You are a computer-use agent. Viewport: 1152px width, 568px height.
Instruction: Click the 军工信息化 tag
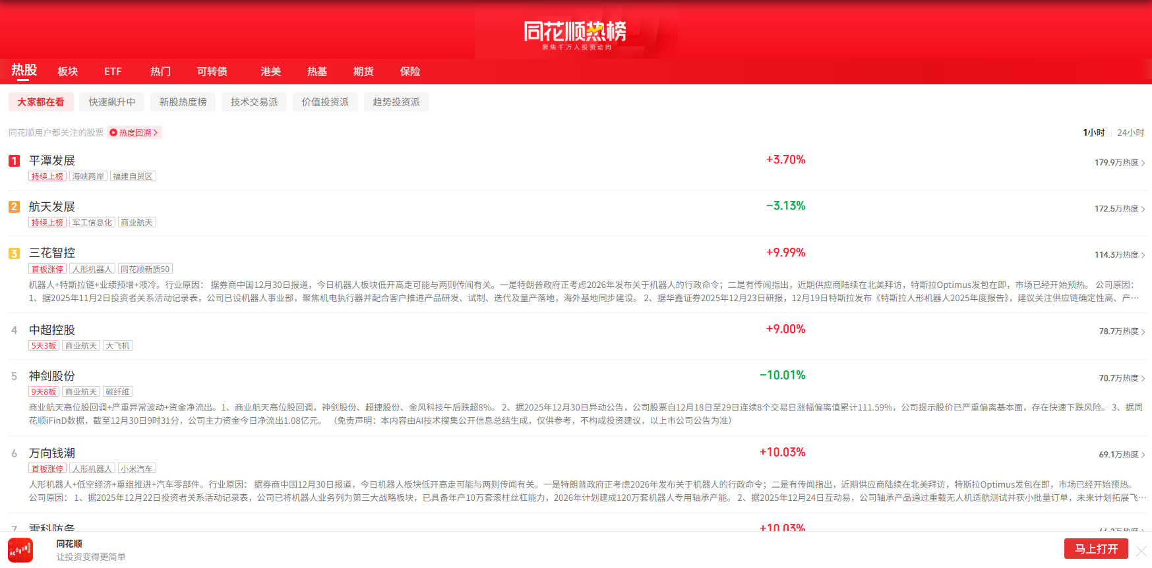(x=92, y=223)
